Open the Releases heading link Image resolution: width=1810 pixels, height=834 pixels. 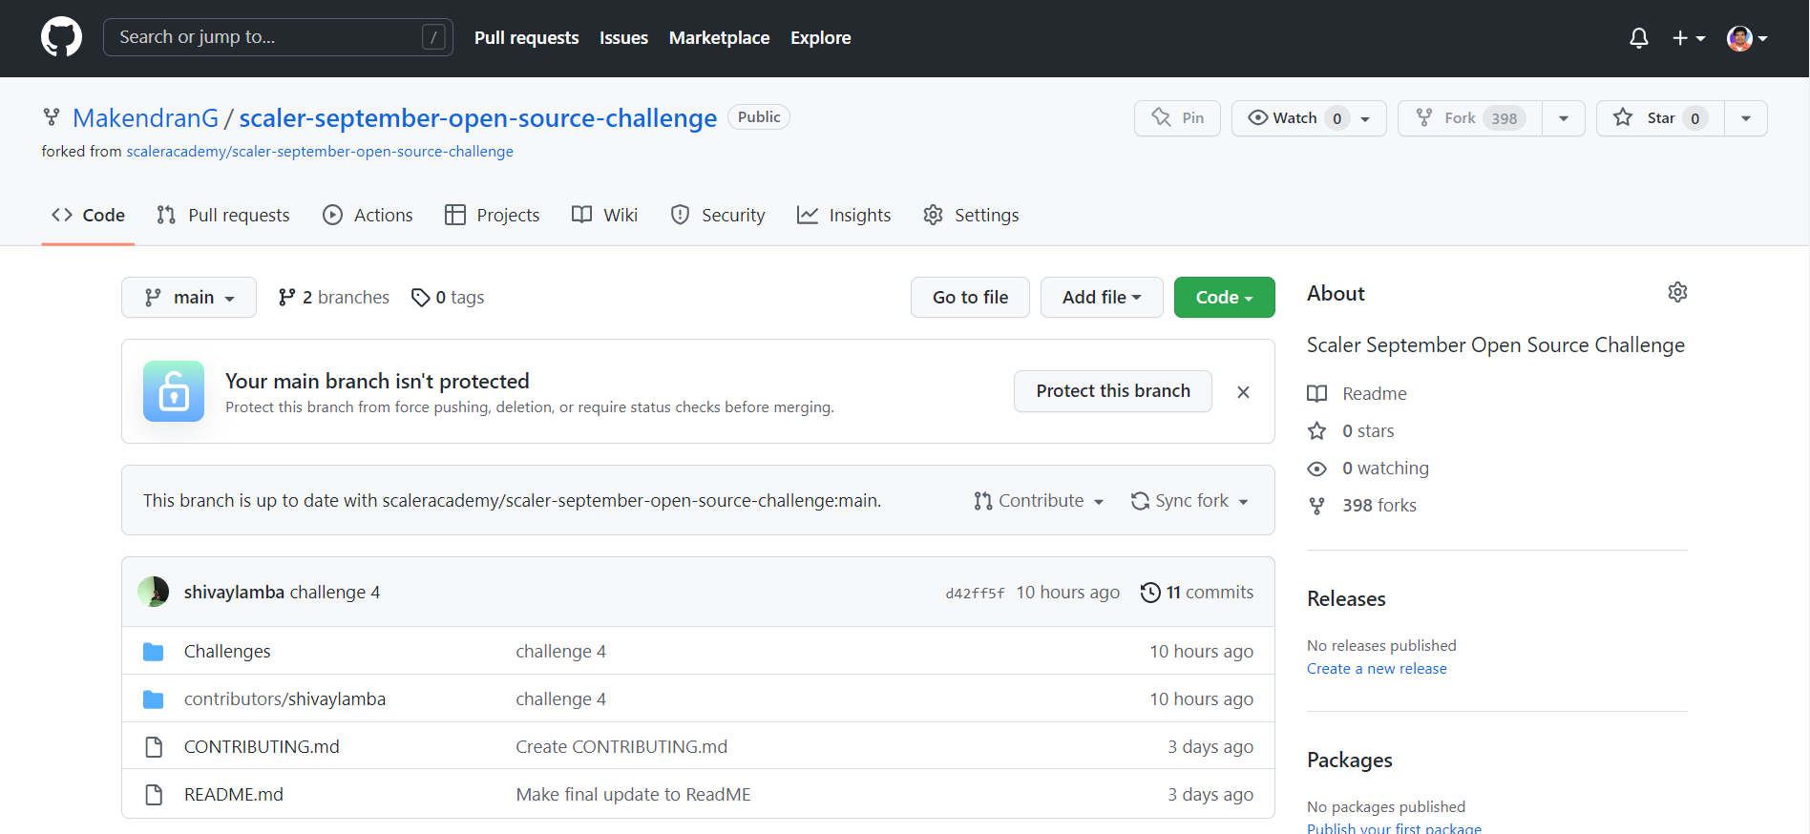(1346, 598)
